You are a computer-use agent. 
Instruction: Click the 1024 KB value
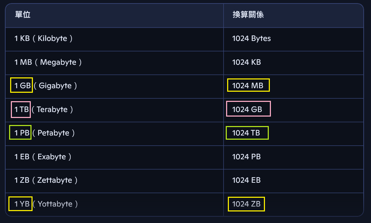point(246,62)
